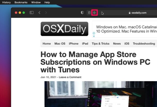Open the Privacy Report shield icon
Viewport: 157px width, 107px height.
(x=82, y=13)
